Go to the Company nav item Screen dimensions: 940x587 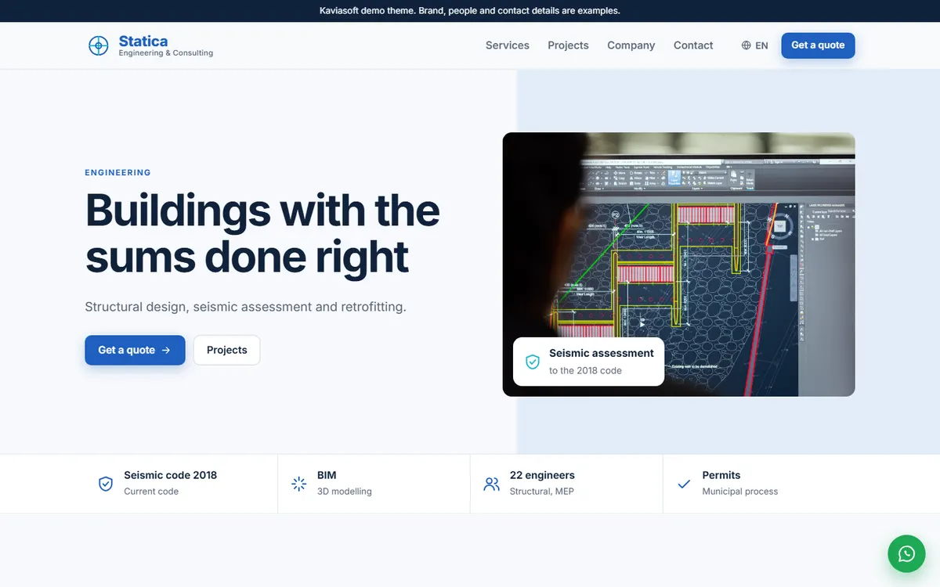[631, 45]
